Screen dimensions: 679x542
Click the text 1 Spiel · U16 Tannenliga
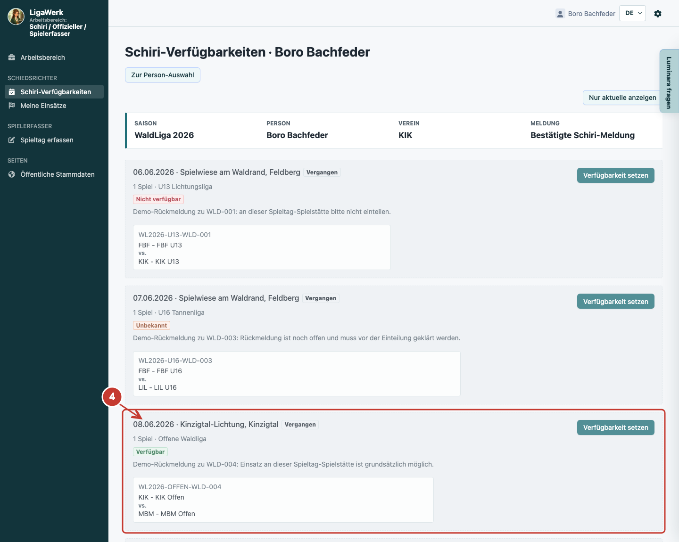coord(169,312)
